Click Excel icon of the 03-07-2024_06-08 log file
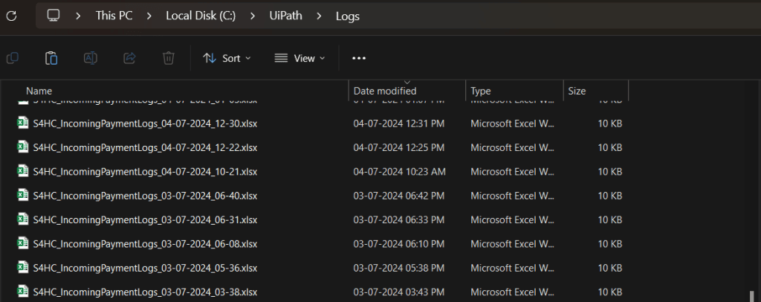The image size is (761, 302). point(23,243)
